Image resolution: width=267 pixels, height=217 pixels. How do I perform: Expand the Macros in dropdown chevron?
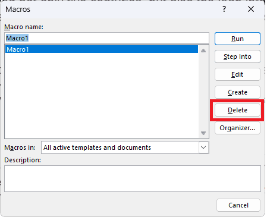203,147
